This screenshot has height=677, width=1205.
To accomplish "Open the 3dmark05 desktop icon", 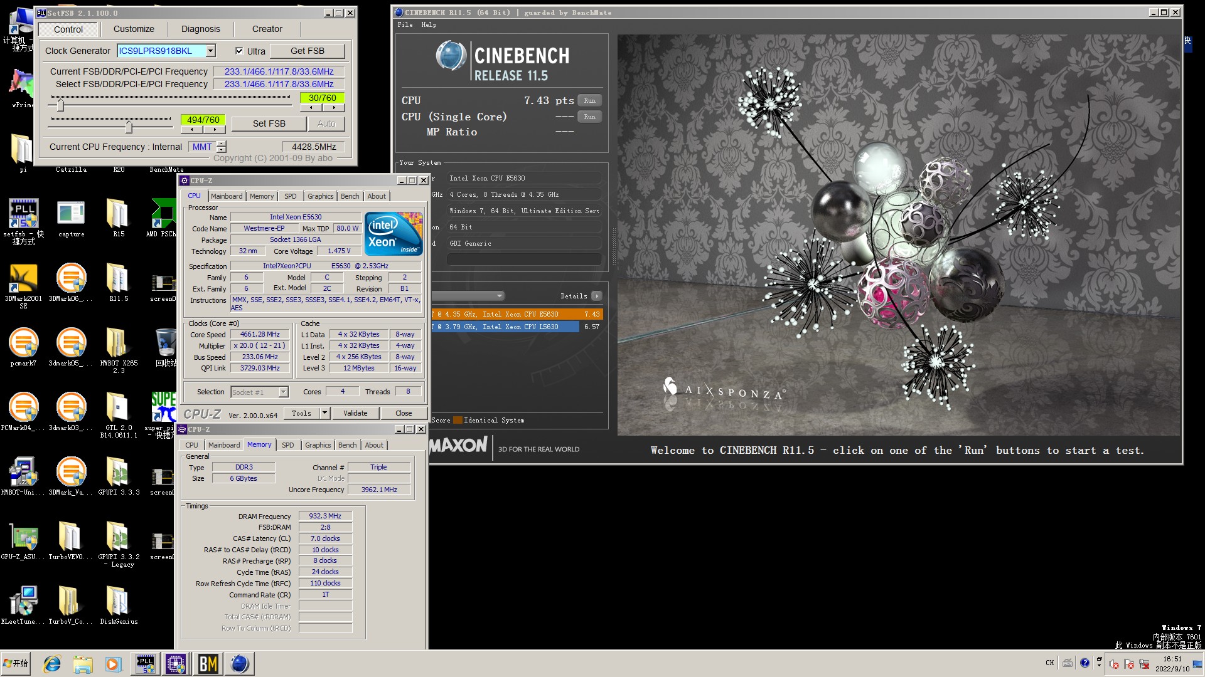I will pyautogui.click(x=71, y=347).
